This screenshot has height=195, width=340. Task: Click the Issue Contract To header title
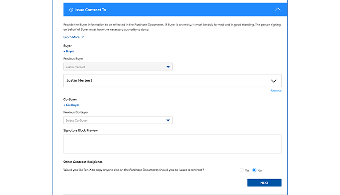pyautogui.click(x=90, y=10)
